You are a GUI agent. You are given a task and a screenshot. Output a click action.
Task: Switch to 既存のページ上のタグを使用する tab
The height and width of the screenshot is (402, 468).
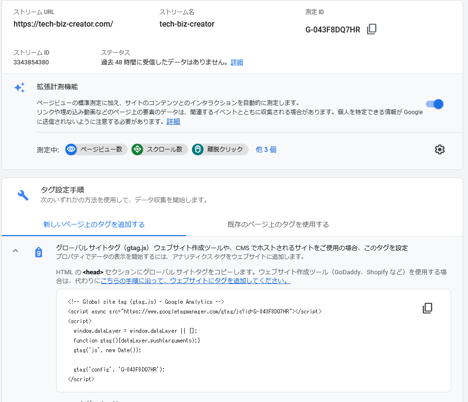click(278, 224)
